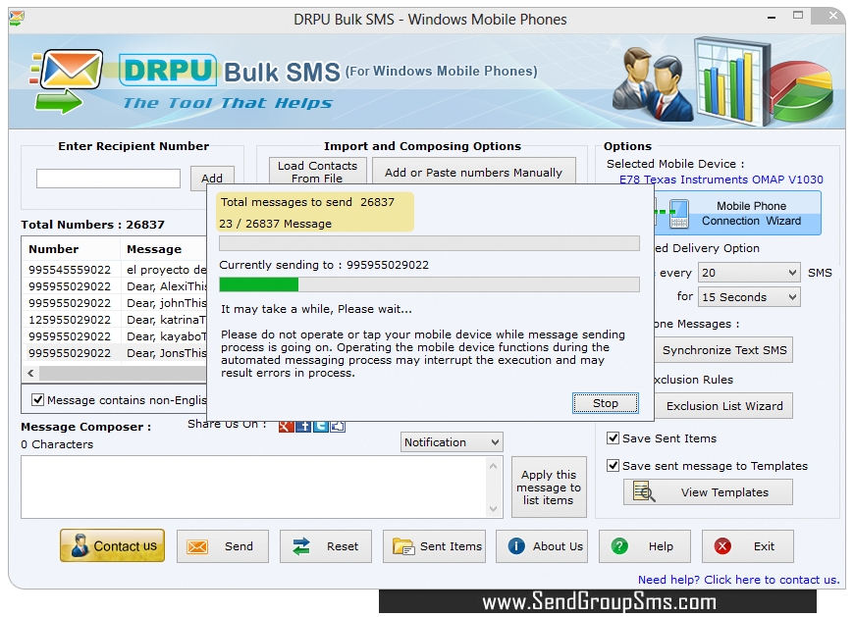This screenshot has width=854, height=617.
Task: Click the Contact us person icon
Action: click(80, 545)
